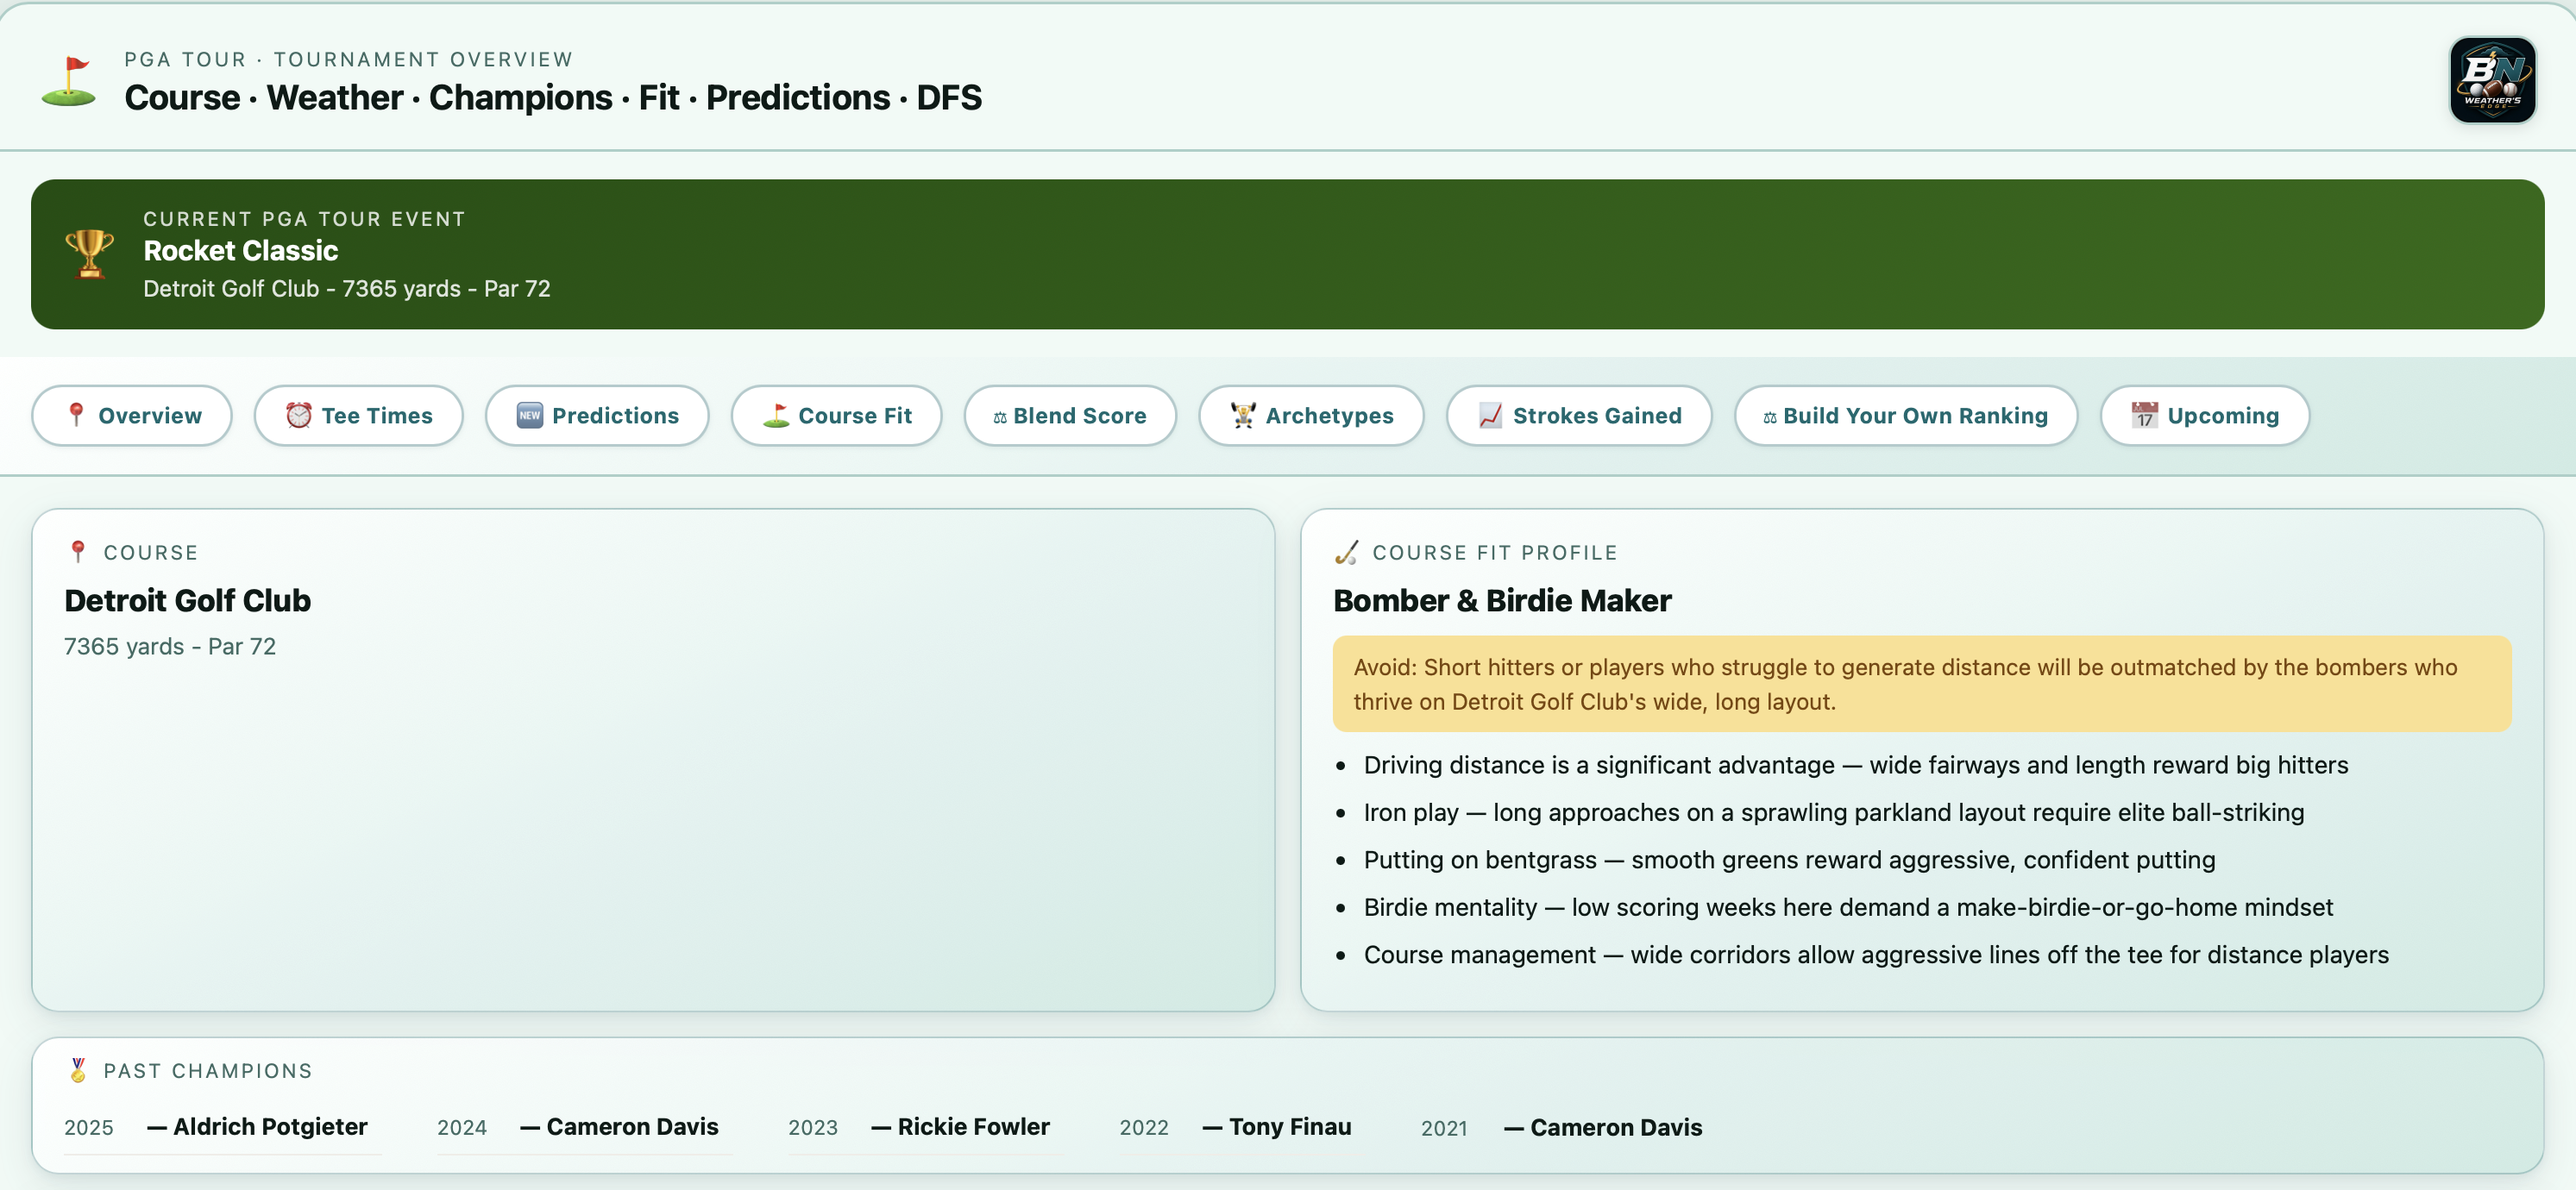The height and width of the screenshot is (1190, 2576).
Task: View the Upcoming tab
Action: click(x=2205, y=416)
